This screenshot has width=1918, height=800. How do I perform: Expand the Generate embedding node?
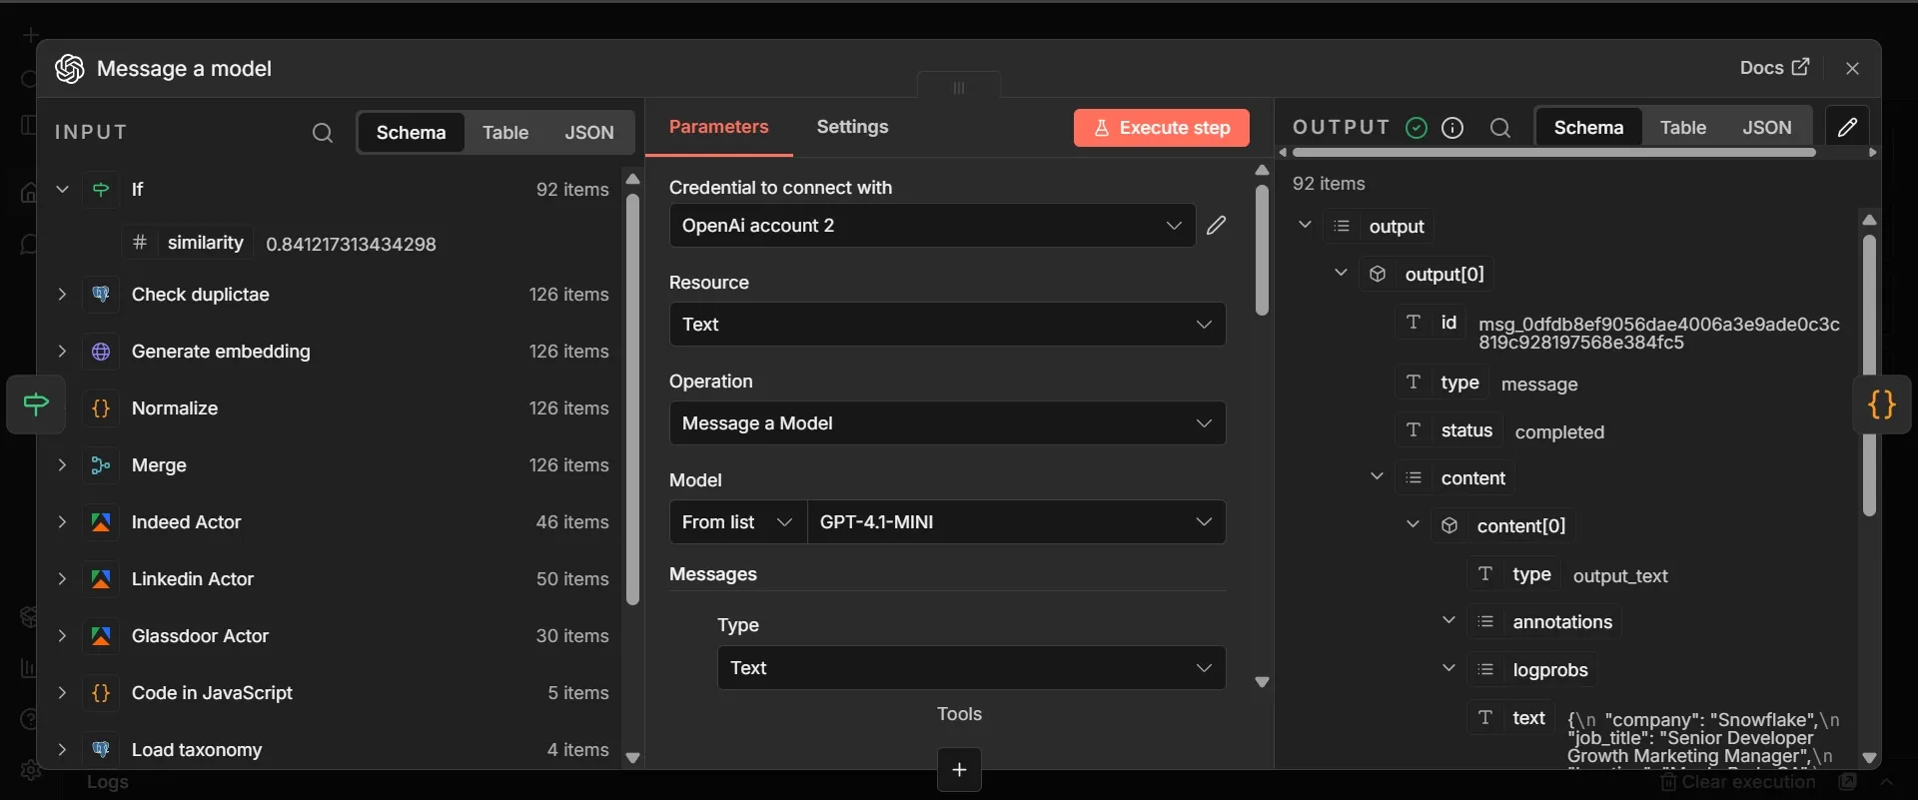point(62,352)
